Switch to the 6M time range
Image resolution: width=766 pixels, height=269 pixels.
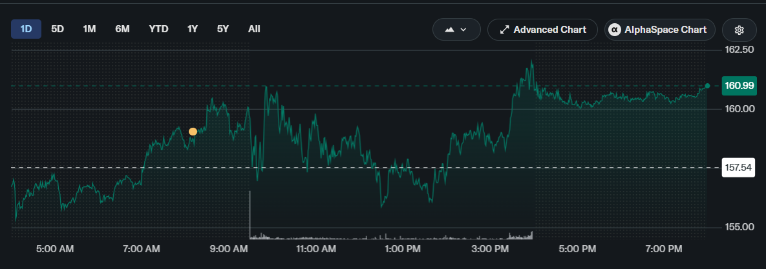(122, 29)
